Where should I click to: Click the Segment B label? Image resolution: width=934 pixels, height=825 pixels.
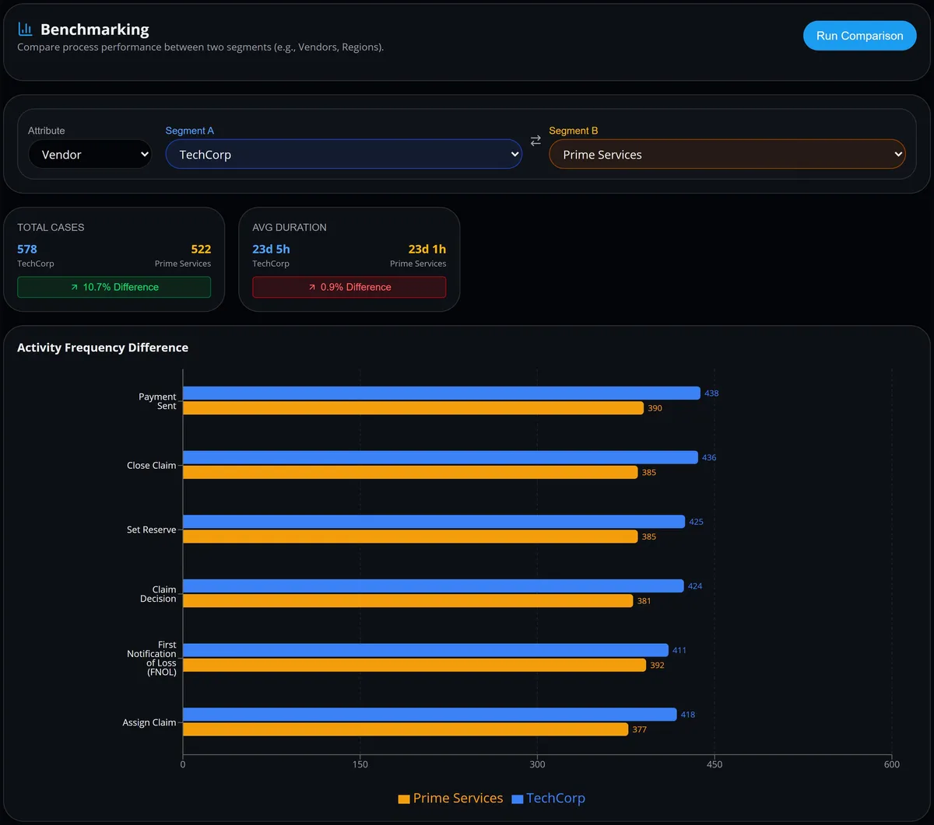click(x=574, y=131)
